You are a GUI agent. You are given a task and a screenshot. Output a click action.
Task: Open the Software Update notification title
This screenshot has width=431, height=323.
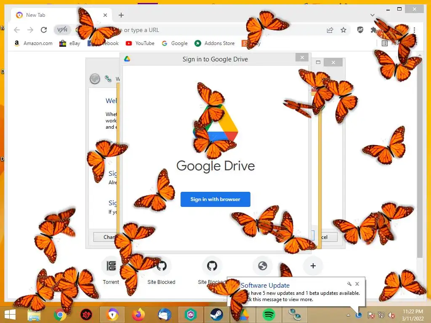pos(265,286)
